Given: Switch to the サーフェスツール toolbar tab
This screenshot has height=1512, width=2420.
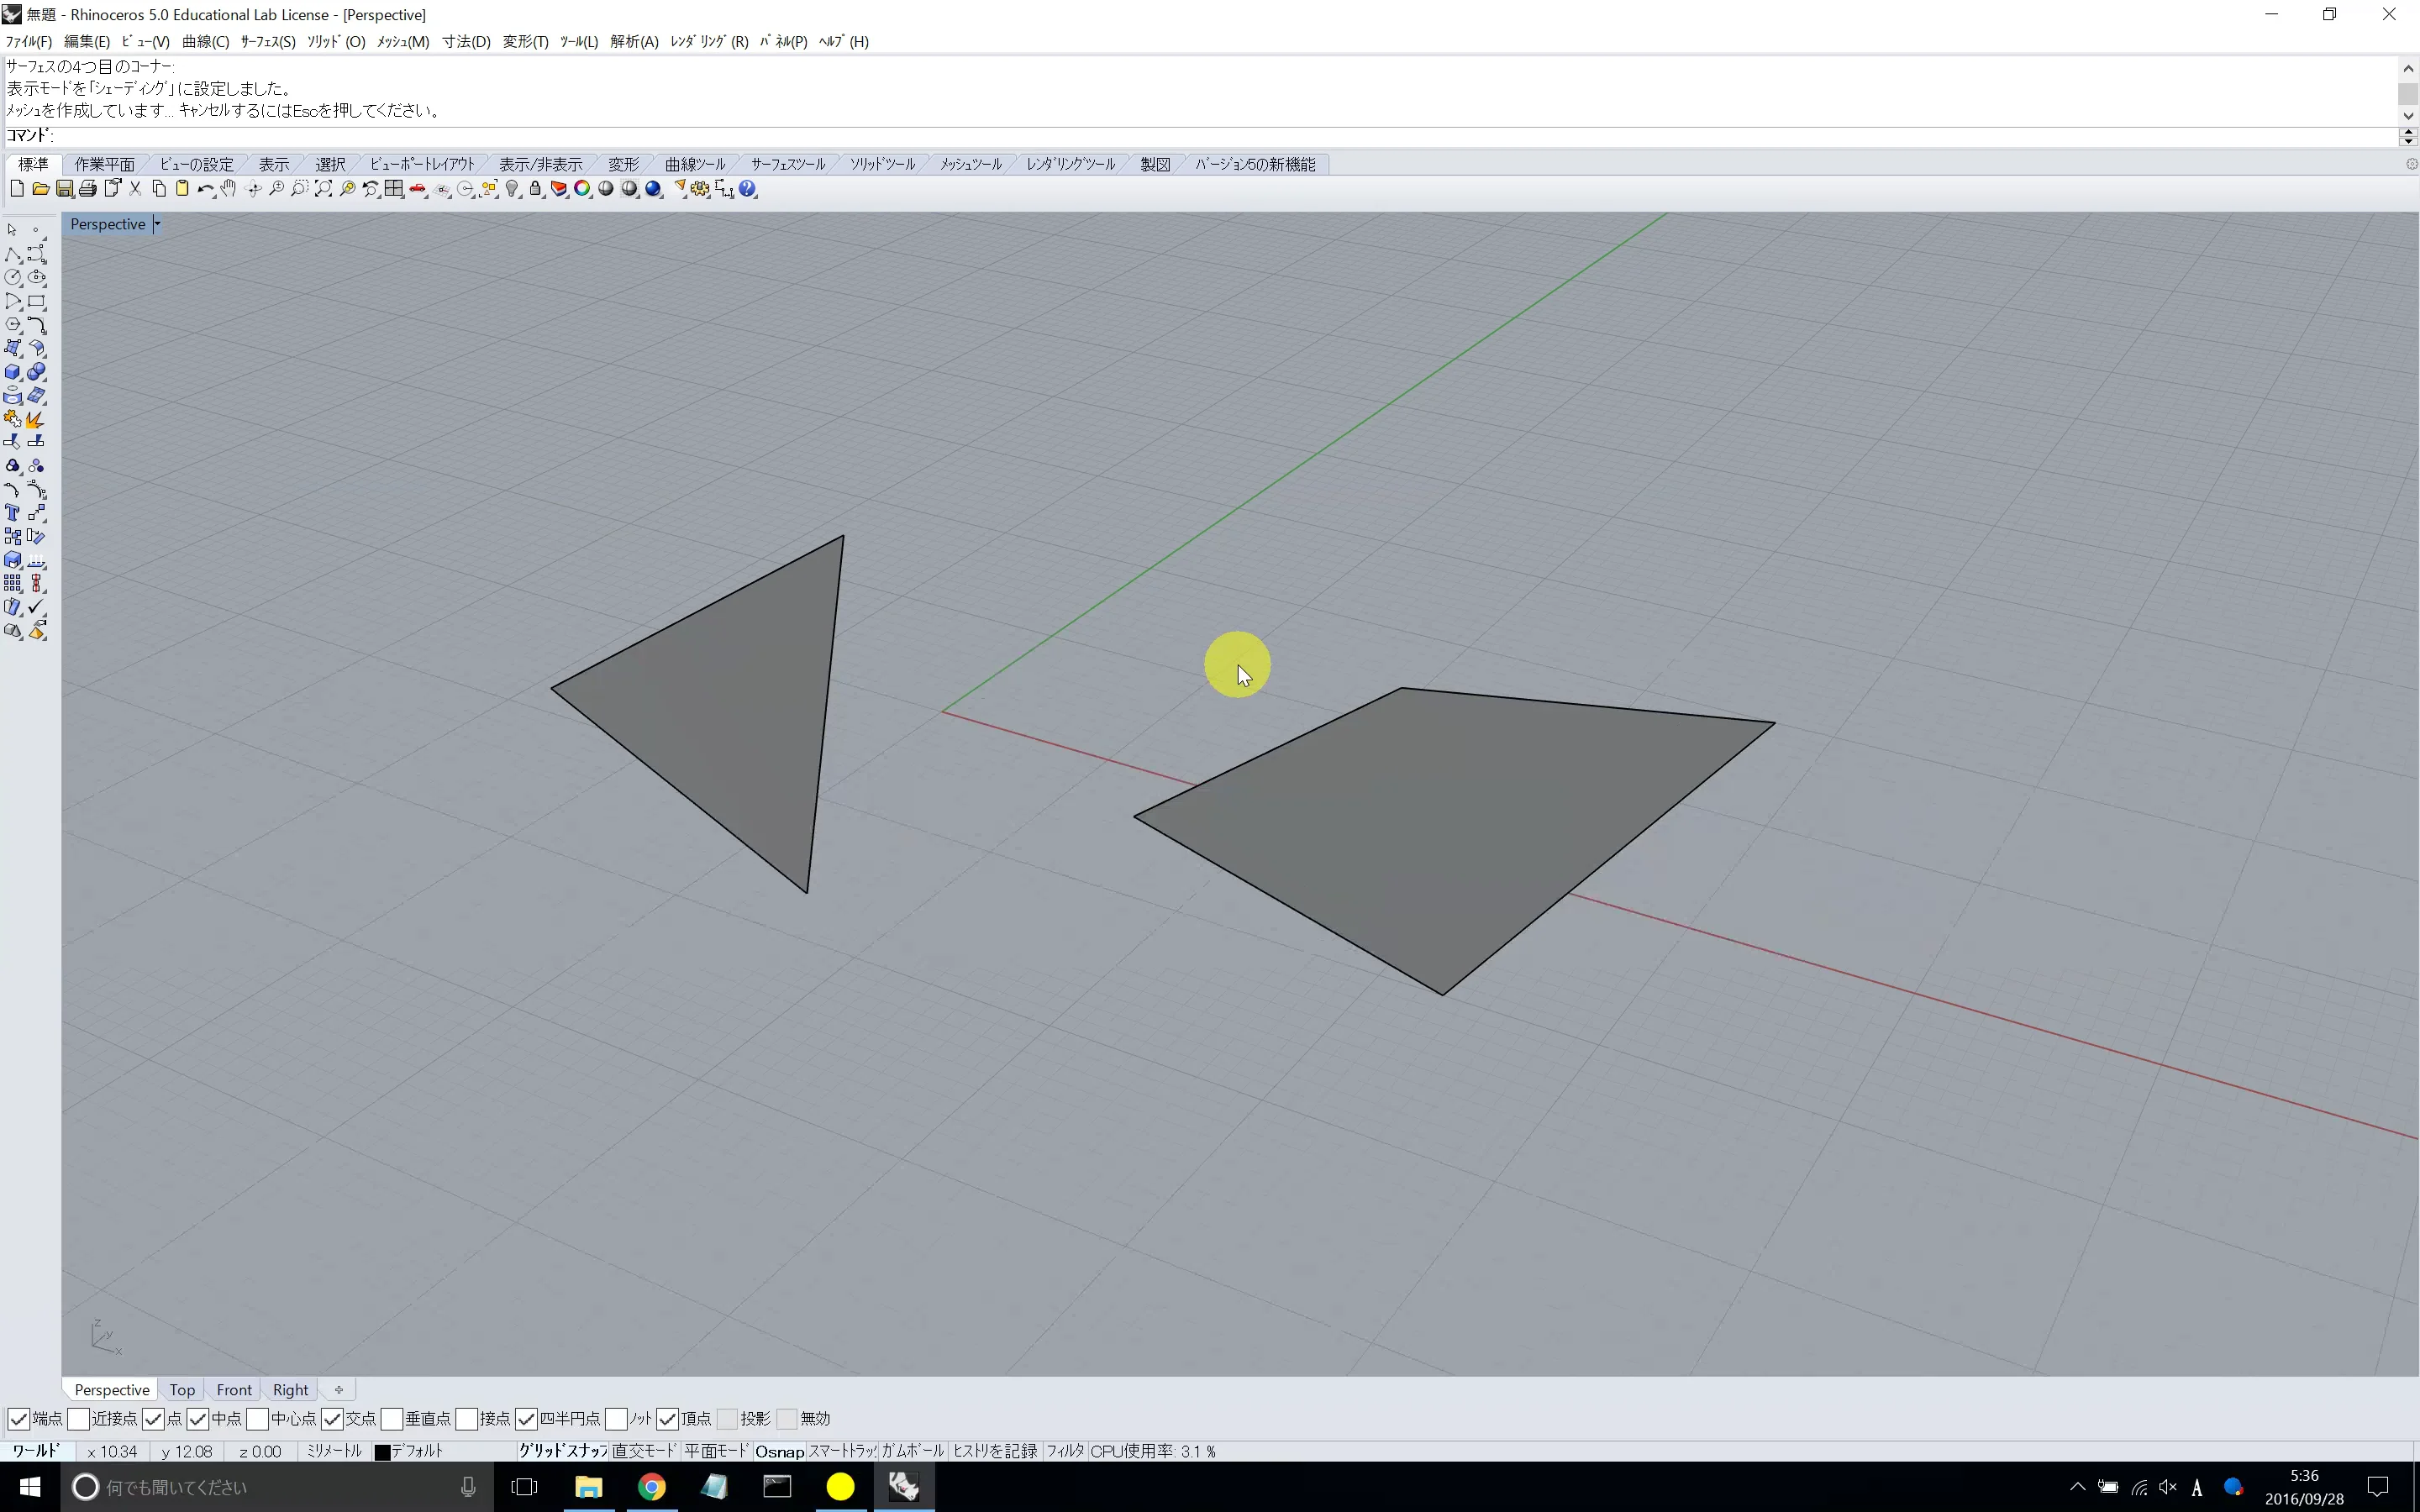Looking at the screenshot, I should point(788,164).
